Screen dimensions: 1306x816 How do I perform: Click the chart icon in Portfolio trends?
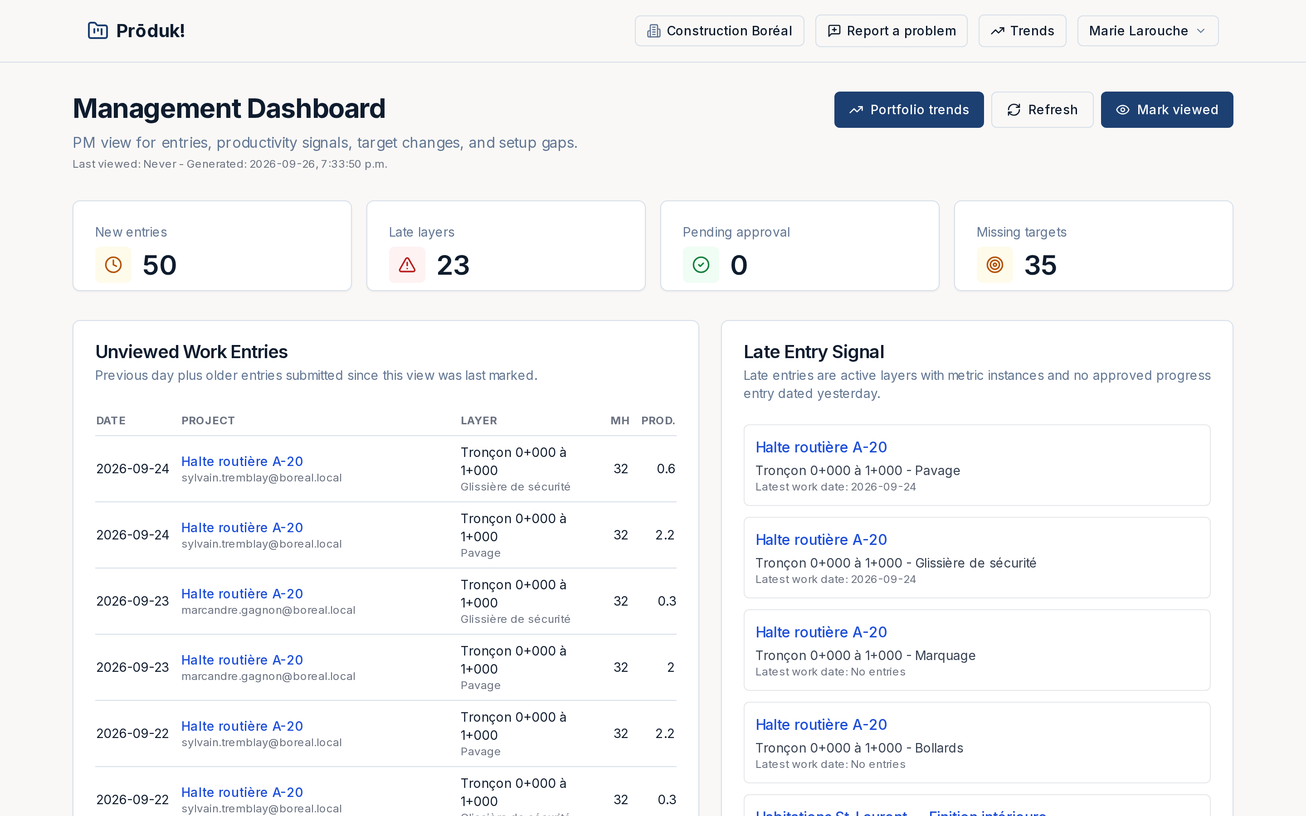[x=856, y=110]
